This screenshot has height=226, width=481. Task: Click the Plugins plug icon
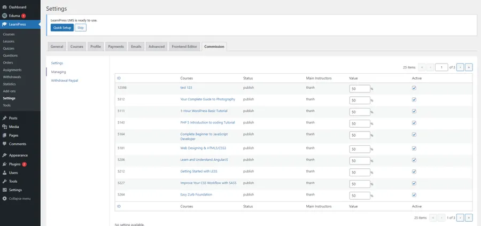(x=4, y=164)
